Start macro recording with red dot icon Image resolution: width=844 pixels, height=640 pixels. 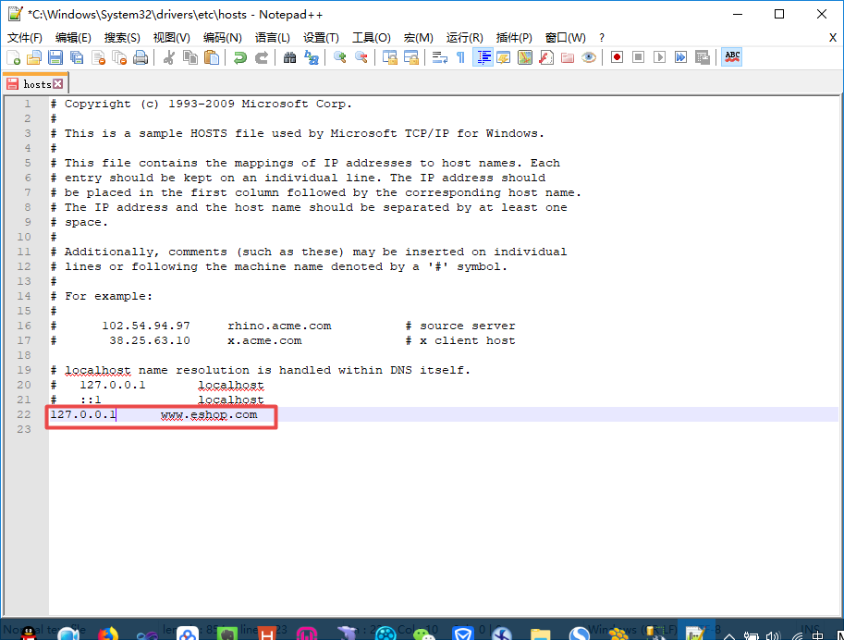coord(617,57)
